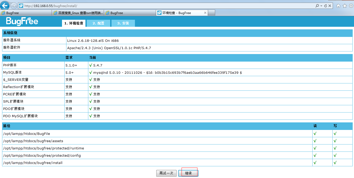Click the Reflection扩展模块 row label
Screen dimensions: 354x178
click(18, 87)
